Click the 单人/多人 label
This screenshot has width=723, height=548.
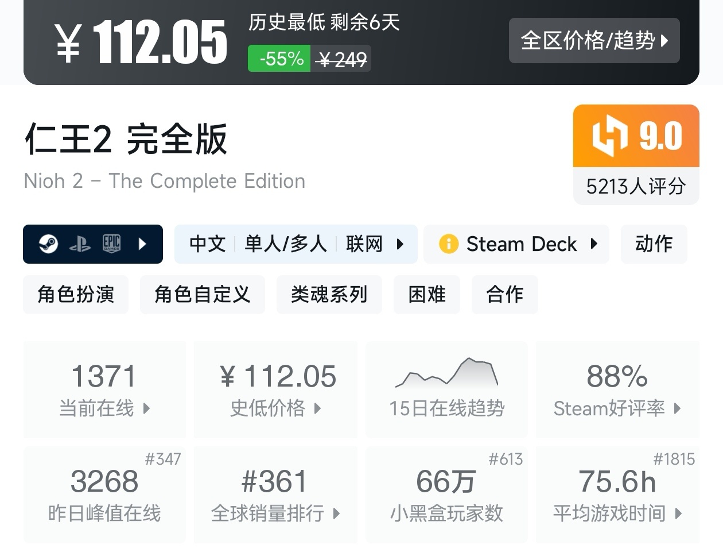285,244
